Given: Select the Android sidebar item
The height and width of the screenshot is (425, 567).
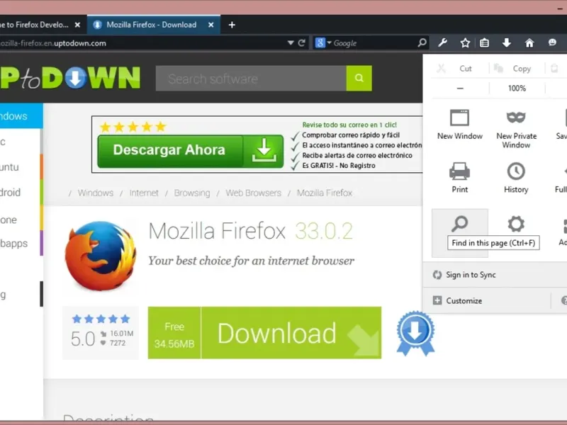Looking at the screenshot, I should coord(21,193).
